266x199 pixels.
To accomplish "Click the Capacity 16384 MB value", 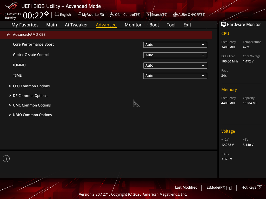I will coord(250,103).
